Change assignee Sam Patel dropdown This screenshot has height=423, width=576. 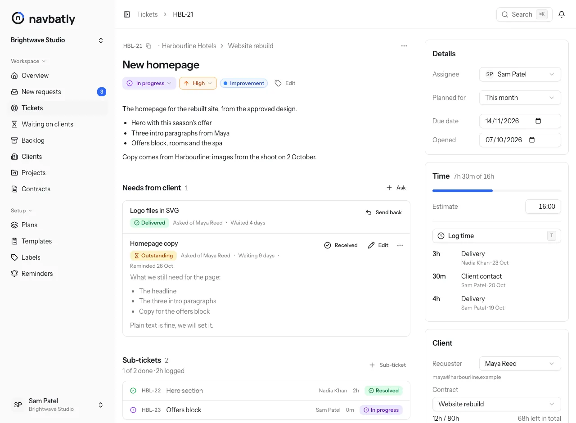click(x=520, y=74)
